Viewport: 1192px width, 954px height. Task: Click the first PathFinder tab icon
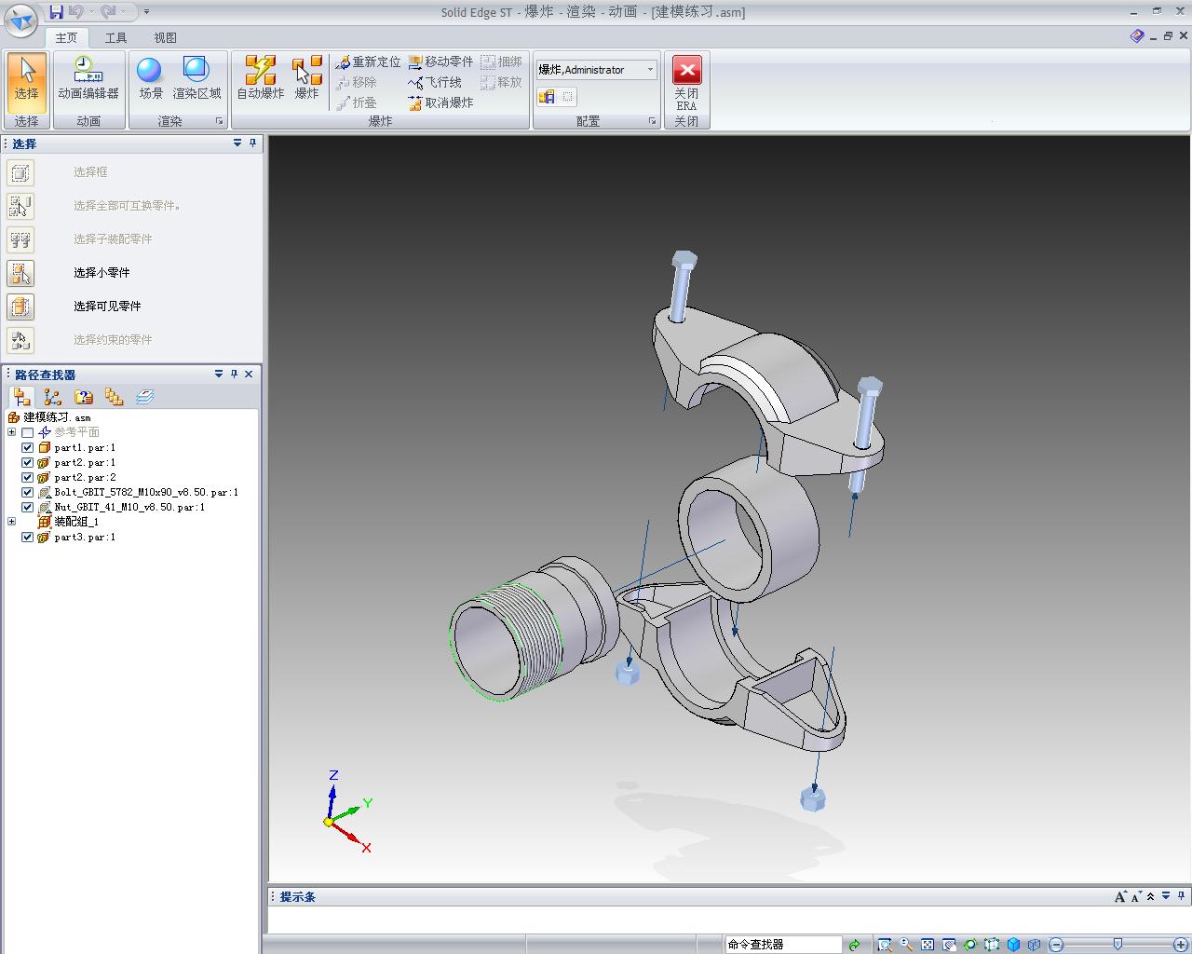(x=22, y=397)
